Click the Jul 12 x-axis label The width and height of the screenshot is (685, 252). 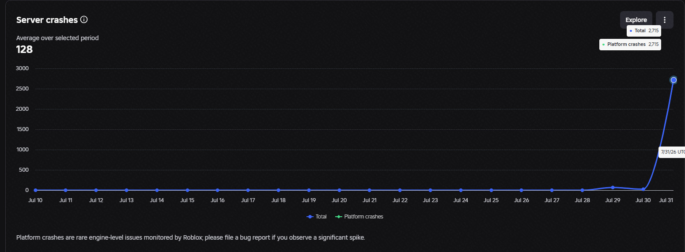pyautogui.click(x=96, y=200)
